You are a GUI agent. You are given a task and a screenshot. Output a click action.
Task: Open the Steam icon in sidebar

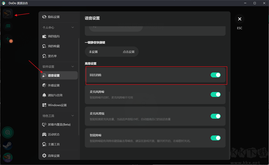point(8,145)
